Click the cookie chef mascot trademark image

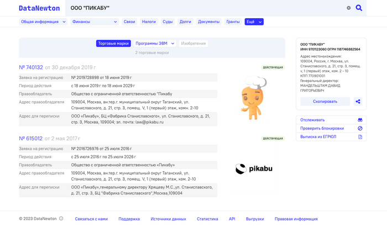point(253,98)
